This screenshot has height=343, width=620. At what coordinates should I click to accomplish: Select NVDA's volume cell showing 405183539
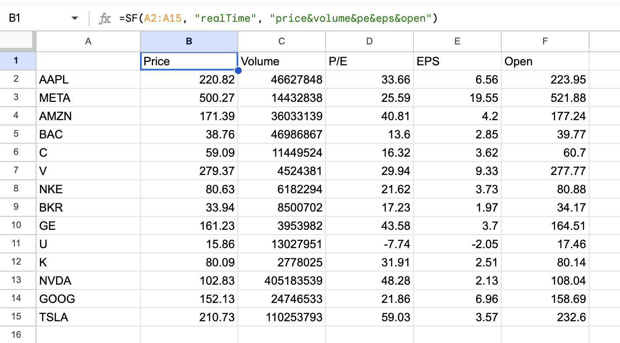(x=281, y=280)
